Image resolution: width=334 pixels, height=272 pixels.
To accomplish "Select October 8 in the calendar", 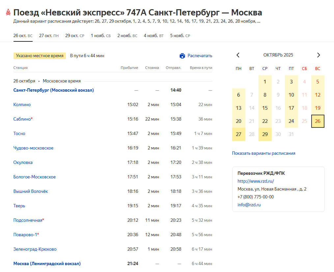I will pos(265,95).
